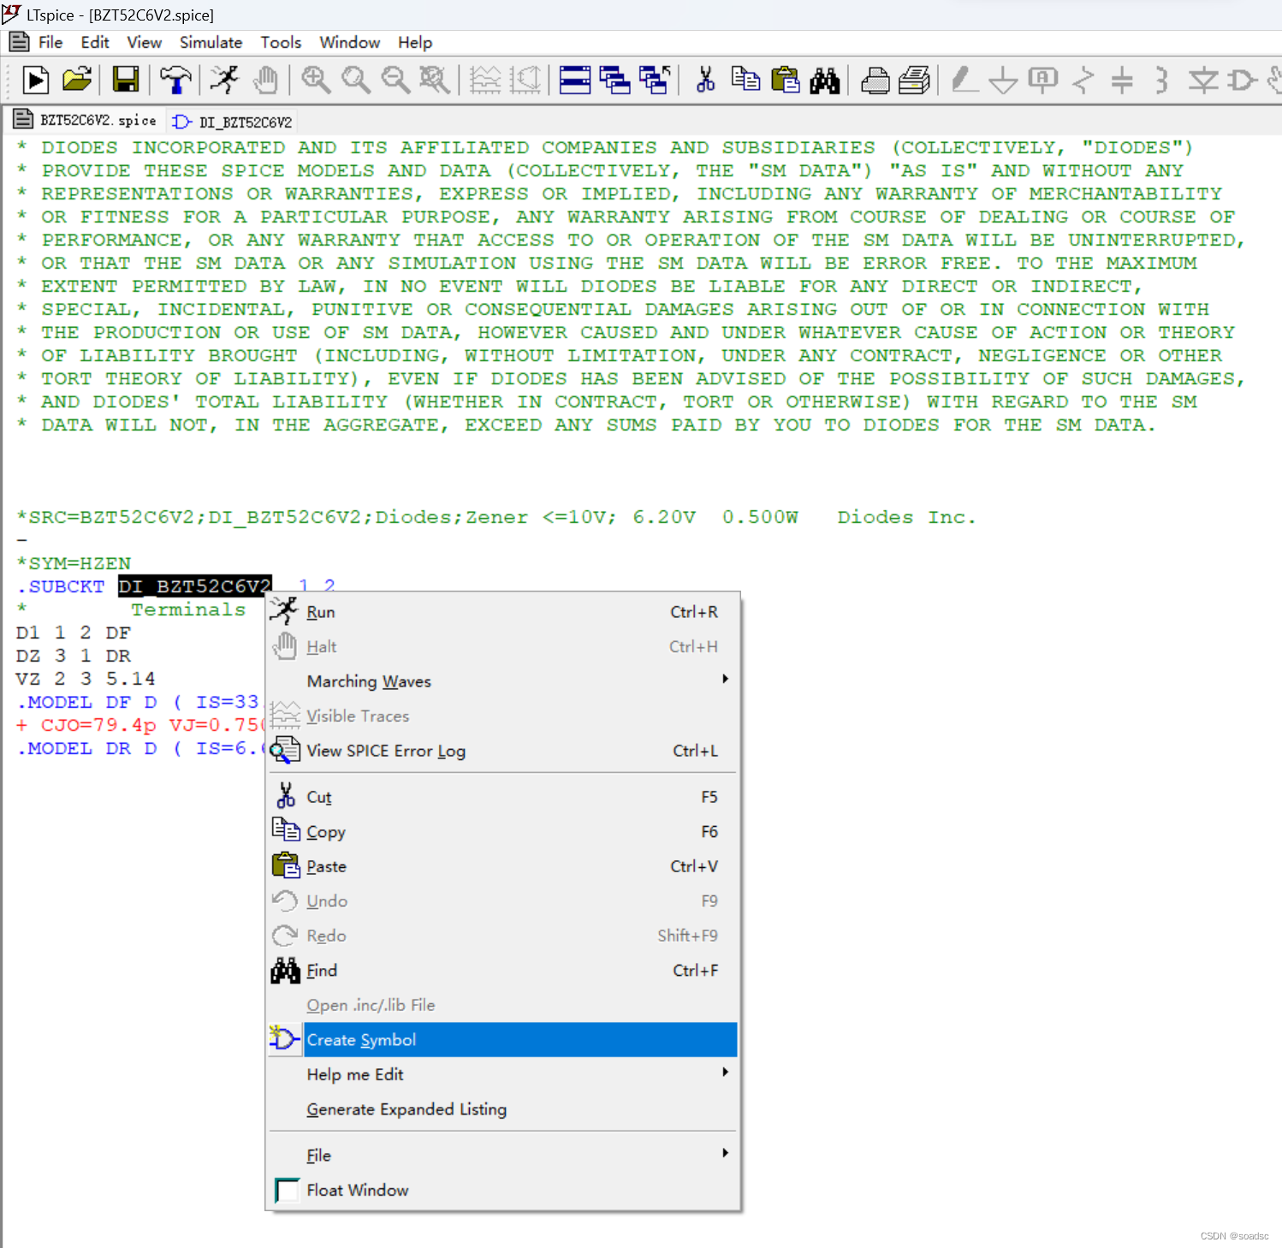1282x1248 pixels.
Task: Toggle Float Window option
Action: [502, 1190]
